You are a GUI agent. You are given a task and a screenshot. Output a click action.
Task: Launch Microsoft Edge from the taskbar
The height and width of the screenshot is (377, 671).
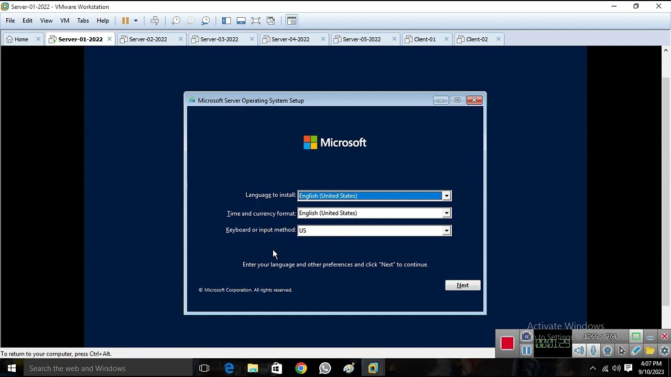[x=229, y=369]
